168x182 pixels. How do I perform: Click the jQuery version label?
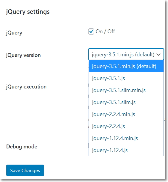pyautogui.click(x=23, y=55)
